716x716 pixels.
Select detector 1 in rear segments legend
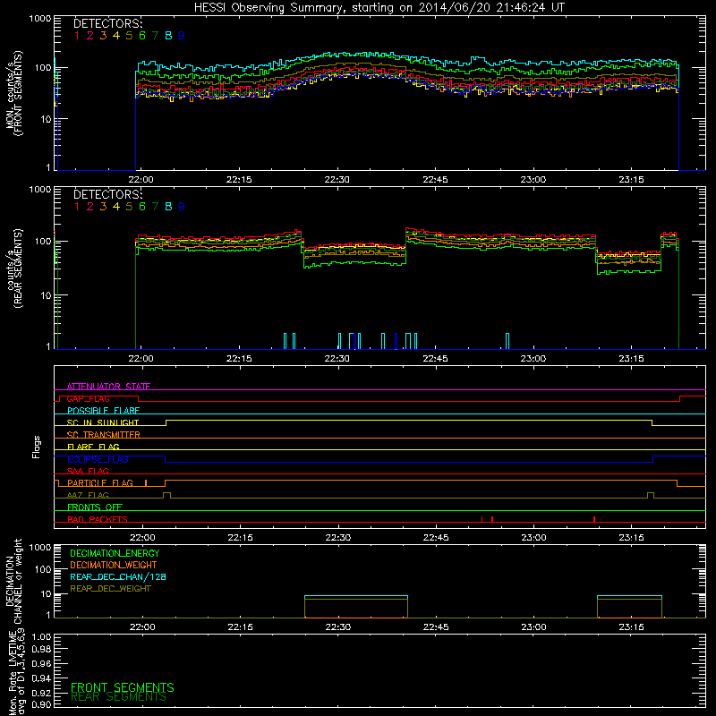[x=77, y=207]
